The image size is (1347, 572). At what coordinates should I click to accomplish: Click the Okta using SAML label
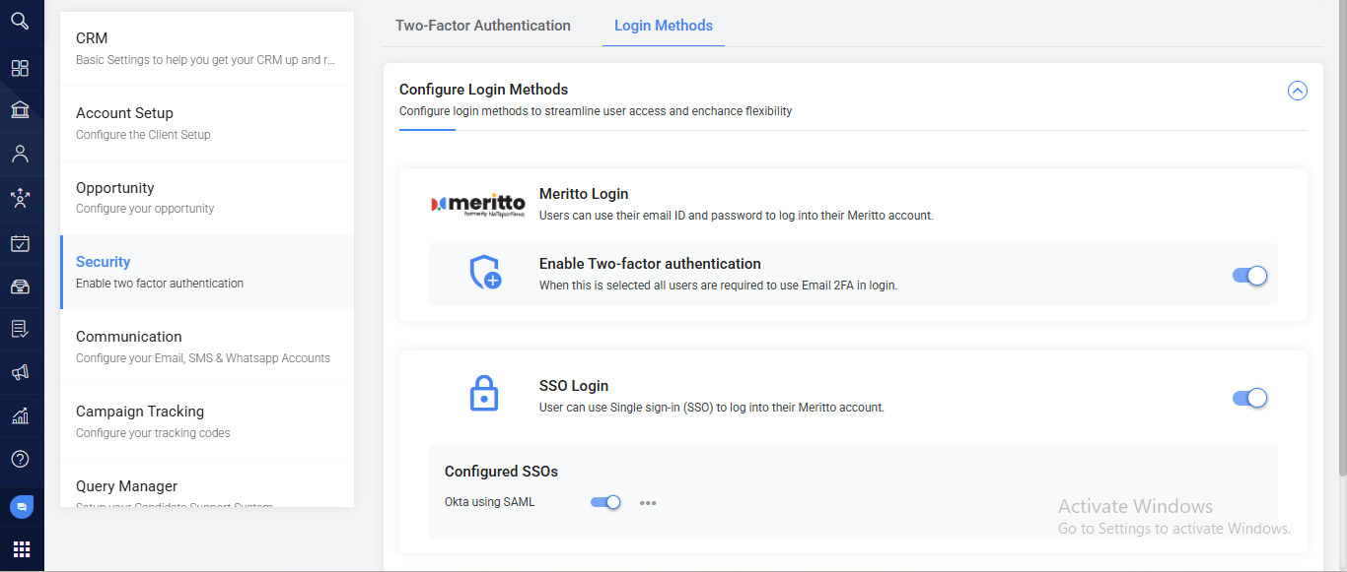click(x=490, y=502)
